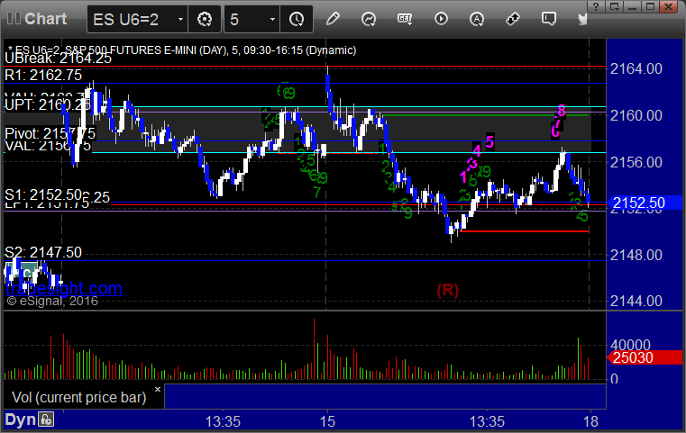Click the detach window icon beside help
686x433 pixels.
point(614,6)
